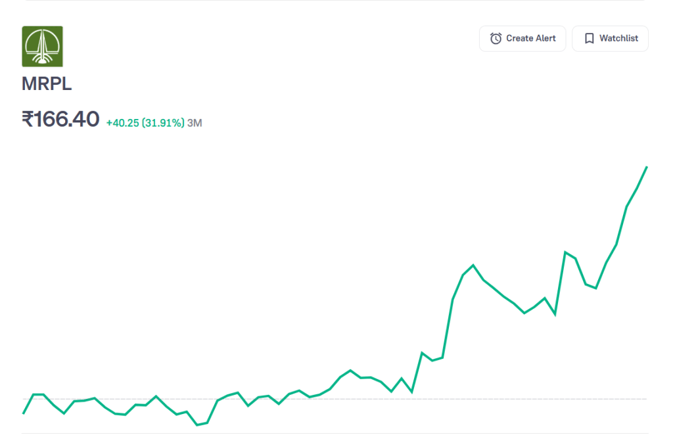Click the chart's highest point at far right
This screenshot has height=439, width=673.
click(x=647, y=168)
